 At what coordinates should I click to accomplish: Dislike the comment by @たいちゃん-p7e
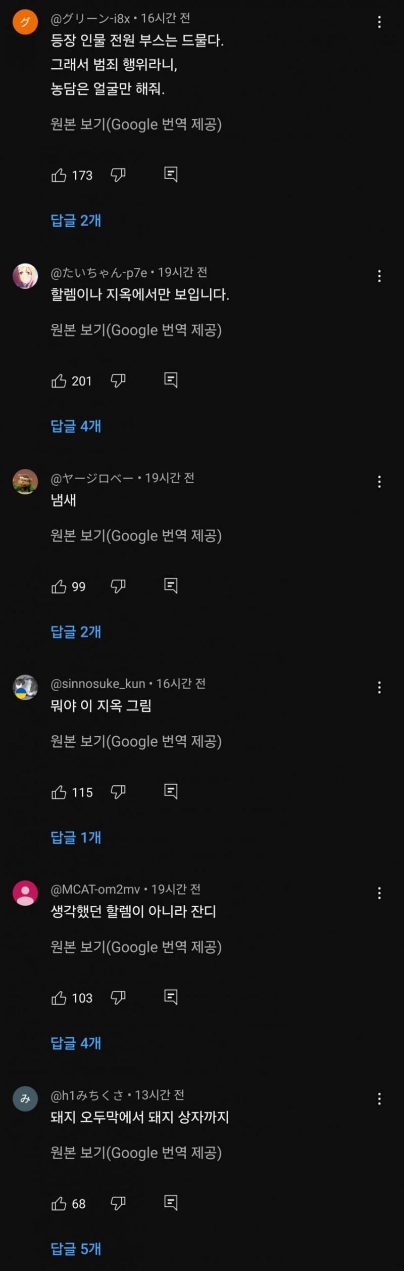click(x=118, y=380)
